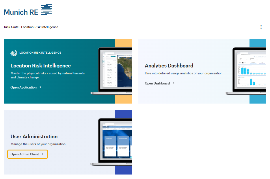Click the uppercase 'LOCATION RISK INTELLIGENCE' label
This screenshot has height=179, width=270.
[x=40, y=53]
